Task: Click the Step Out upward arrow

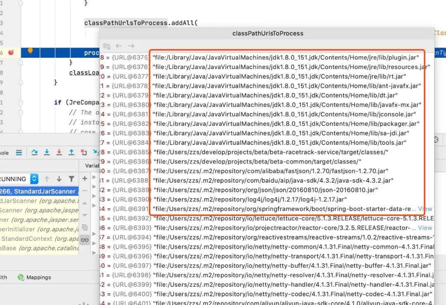Action: (x=71, y=152)
